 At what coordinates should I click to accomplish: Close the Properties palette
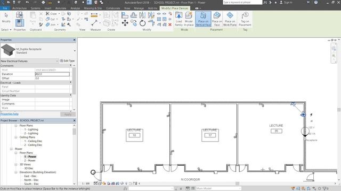[74, 40]
